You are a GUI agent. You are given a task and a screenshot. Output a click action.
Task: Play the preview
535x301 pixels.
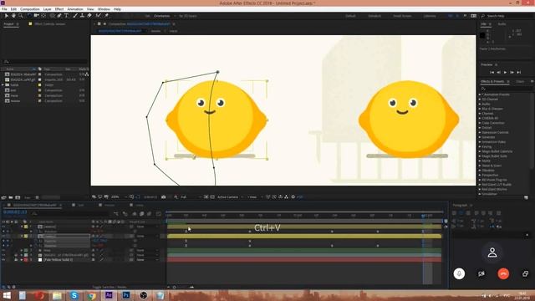[x=505, y=73]
